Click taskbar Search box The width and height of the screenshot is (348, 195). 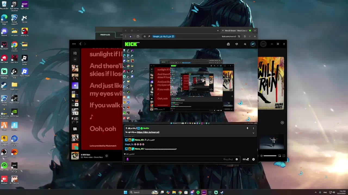144,192
